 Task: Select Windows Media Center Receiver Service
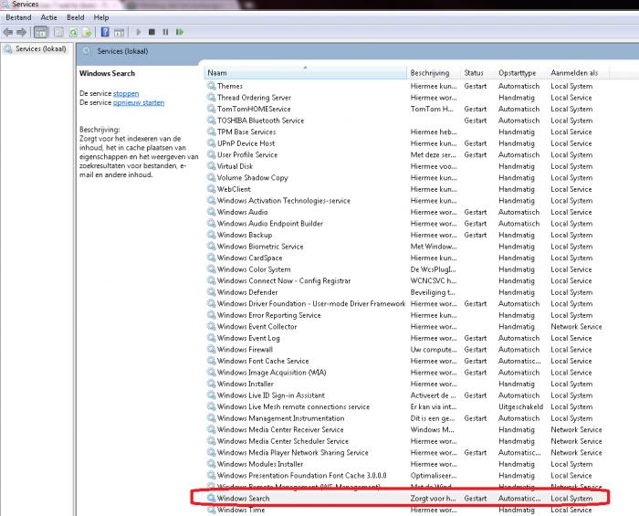(x=405, y=429)
